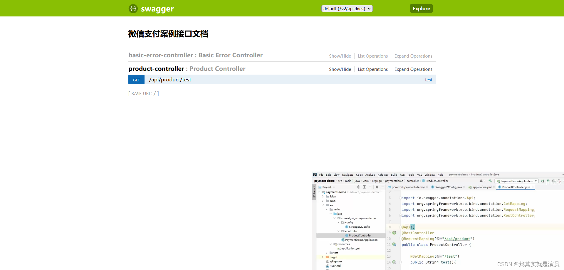
Task: Collapse the main folder
Action: 327,209
